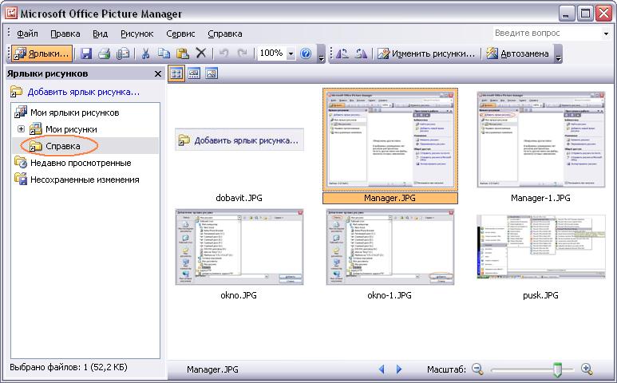Click Manager.JPG name in status bar
Screen dimensions: 617x383
212,369
